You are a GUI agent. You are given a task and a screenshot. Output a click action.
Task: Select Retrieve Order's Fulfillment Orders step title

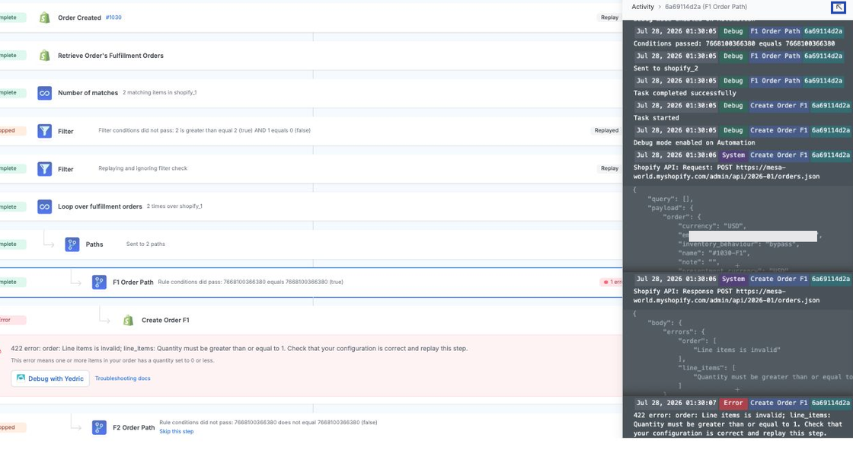[110, 56]
